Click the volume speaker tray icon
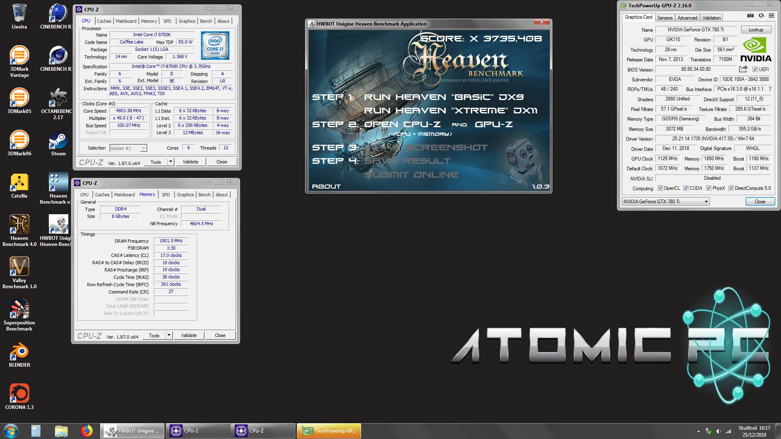The image size is (781, 439). 718,431
